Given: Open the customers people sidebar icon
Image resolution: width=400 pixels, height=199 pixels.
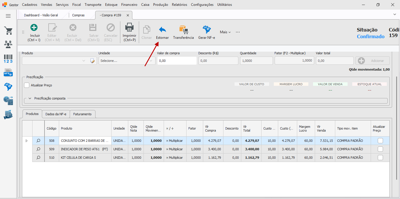Looking at the screenshot, I should [x=8, y=44].
